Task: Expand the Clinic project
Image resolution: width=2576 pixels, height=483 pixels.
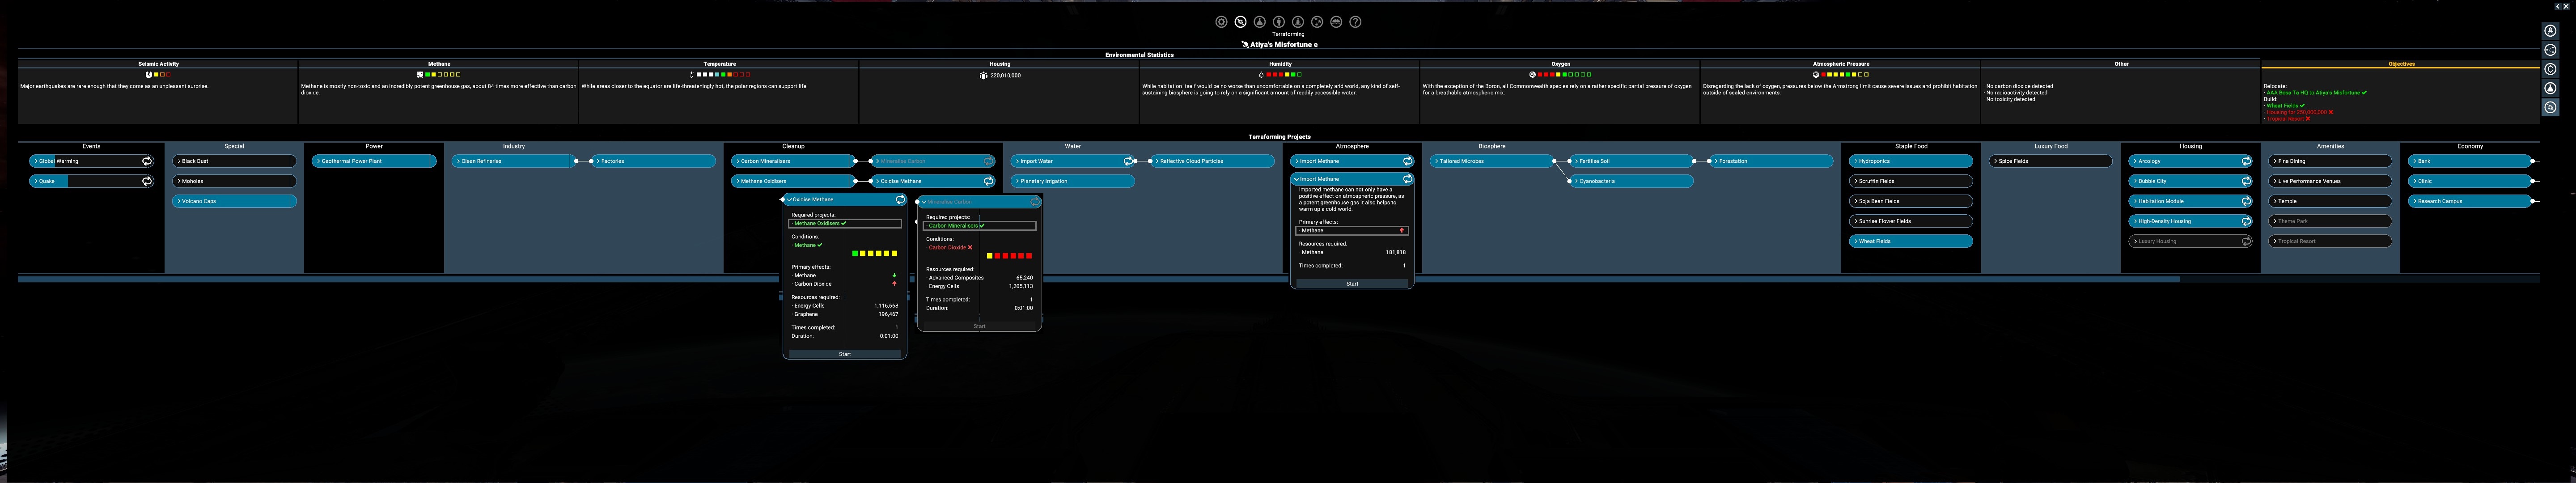Action: point(2470,181)
